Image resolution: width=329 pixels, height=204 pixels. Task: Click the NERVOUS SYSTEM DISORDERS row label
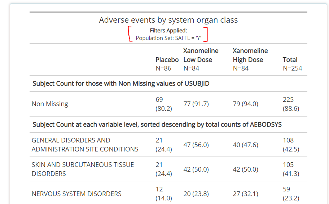point(76,194)
